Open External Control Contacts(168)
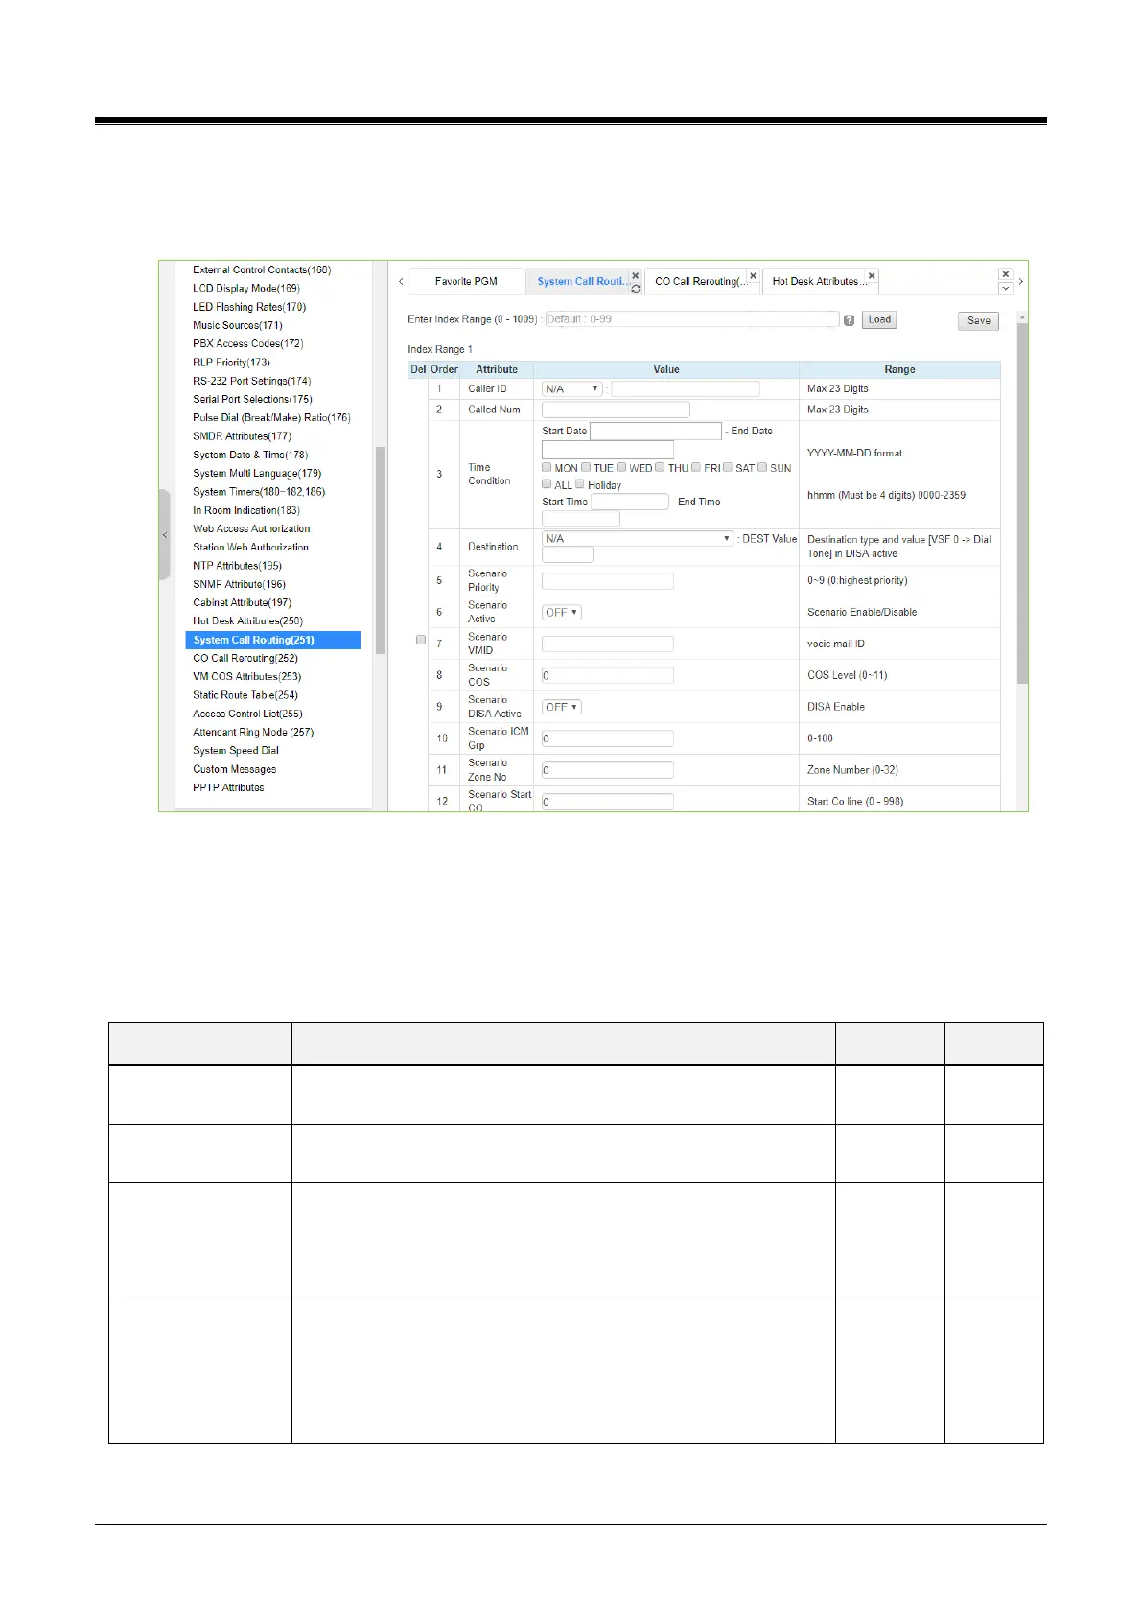This screenshot has width=1142, height=1615. click(x=262, y=269)
